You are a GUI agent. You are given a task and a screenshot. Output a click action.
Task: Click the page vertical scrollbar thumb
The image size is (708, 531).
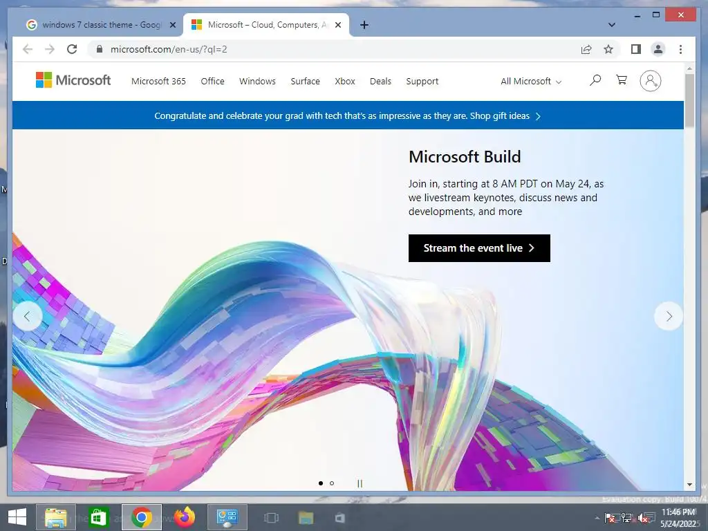click(x=689, y=100)
